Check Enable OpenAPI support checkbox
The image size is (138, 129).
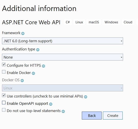click(x=4, y=103)
